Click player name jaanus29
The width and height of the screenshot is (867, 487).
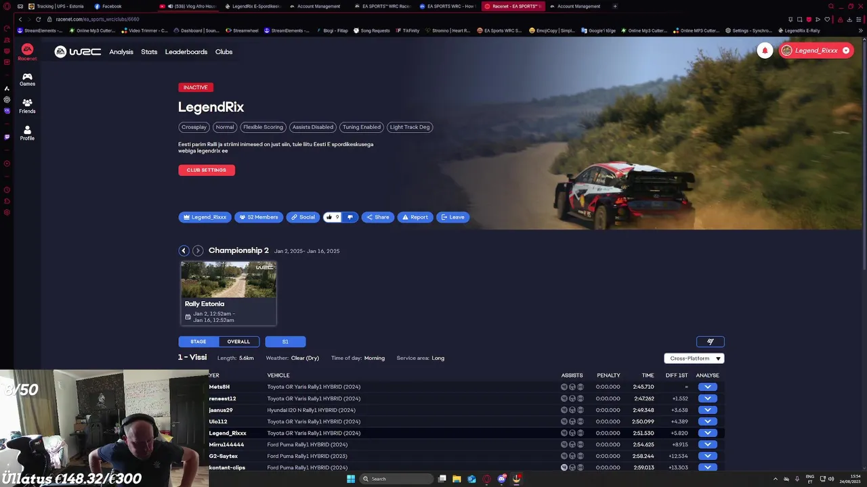[221, 410]
